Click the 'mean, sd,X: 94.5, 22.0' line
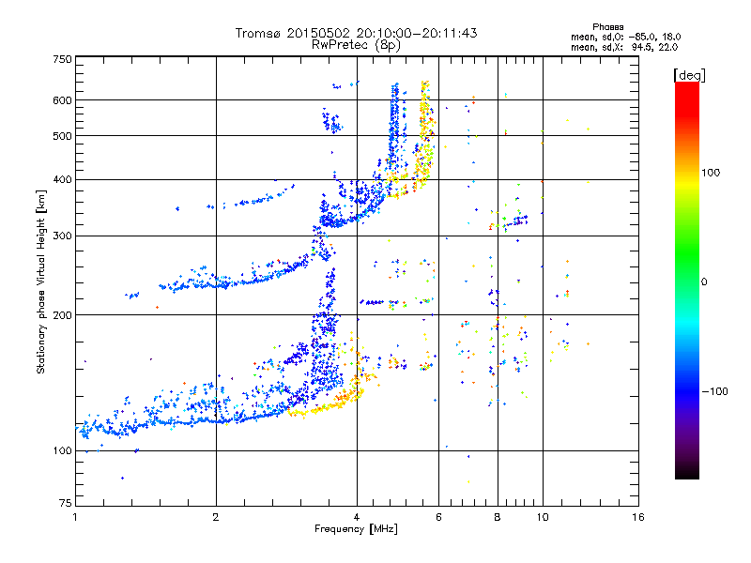The width and height of the screenshot is (751, 563). pos(624,47)
